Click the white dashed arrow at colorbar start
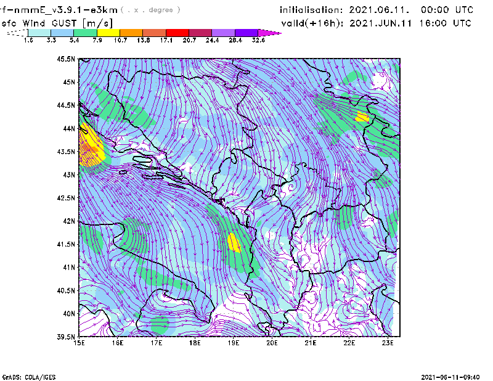The width and height of the screenshot is (493, 381). coord(17,33)
